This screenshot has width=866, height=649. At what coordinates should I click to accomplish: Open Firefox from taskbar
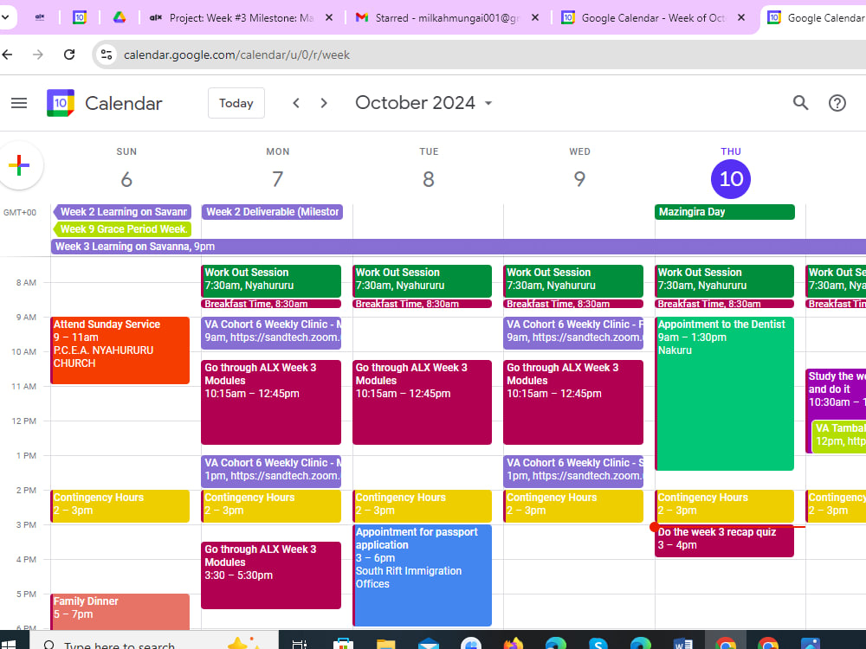pos(513,644)
